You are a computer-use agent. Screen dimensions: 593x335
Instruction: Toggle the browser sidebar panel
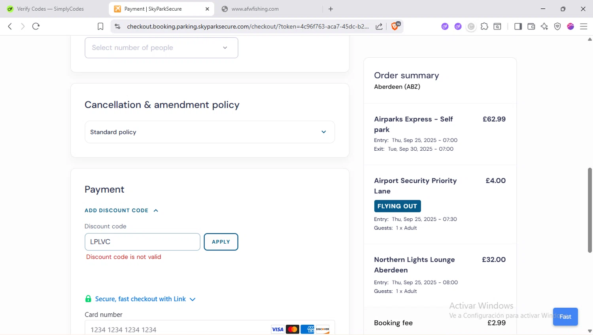(518, 26)
